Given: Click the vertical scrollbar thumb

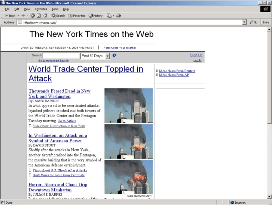Looking at the screenshot, I should click(269, 77).
